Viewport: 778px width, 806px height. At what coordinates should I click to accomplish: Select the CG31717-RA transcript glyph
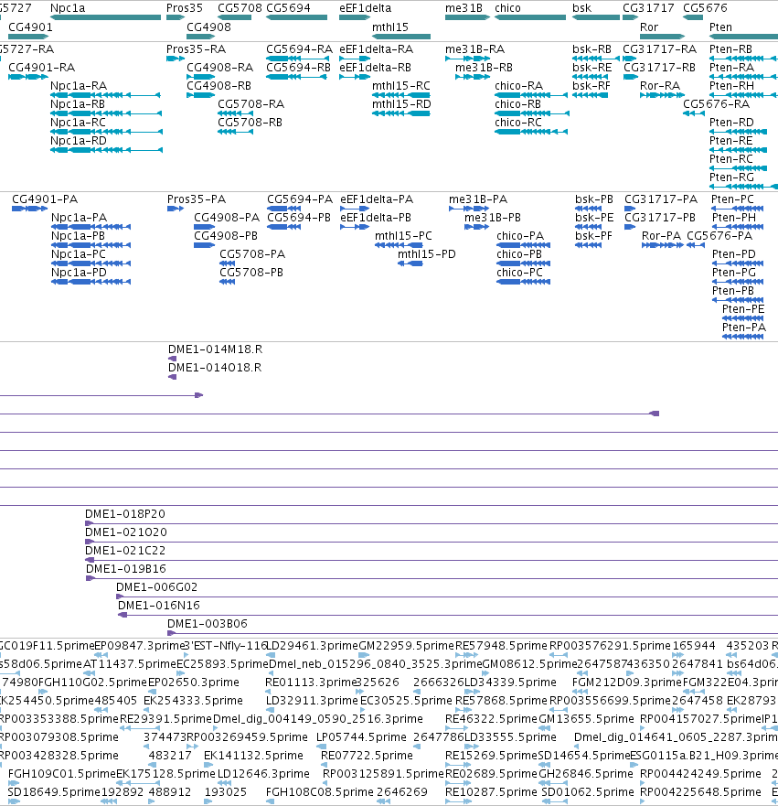pyautogui.click(x=629, y=59)
